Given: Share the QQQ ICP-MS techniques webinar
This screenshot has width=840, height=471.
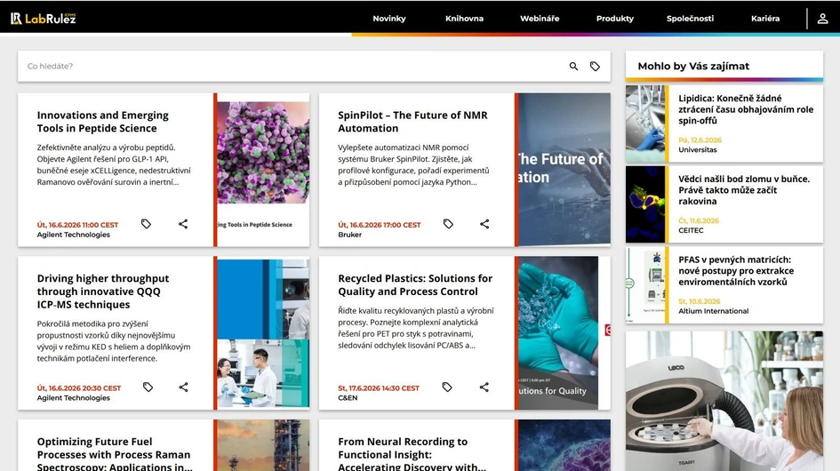Looking at the screenshot, I should (183, 387).
